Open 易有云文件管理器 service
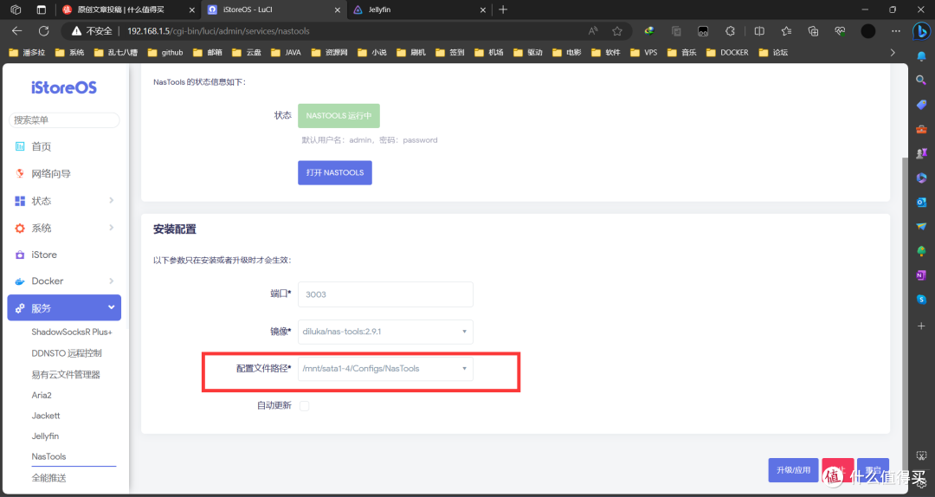 (x=66, y=375)
